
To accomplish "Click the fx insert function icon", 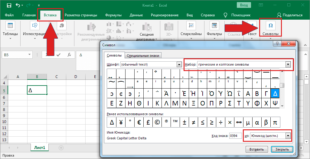I will pyautogui.click(x=69, y=55).
